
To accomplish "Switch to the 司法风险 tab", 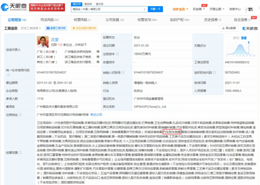I will [49, 20].
